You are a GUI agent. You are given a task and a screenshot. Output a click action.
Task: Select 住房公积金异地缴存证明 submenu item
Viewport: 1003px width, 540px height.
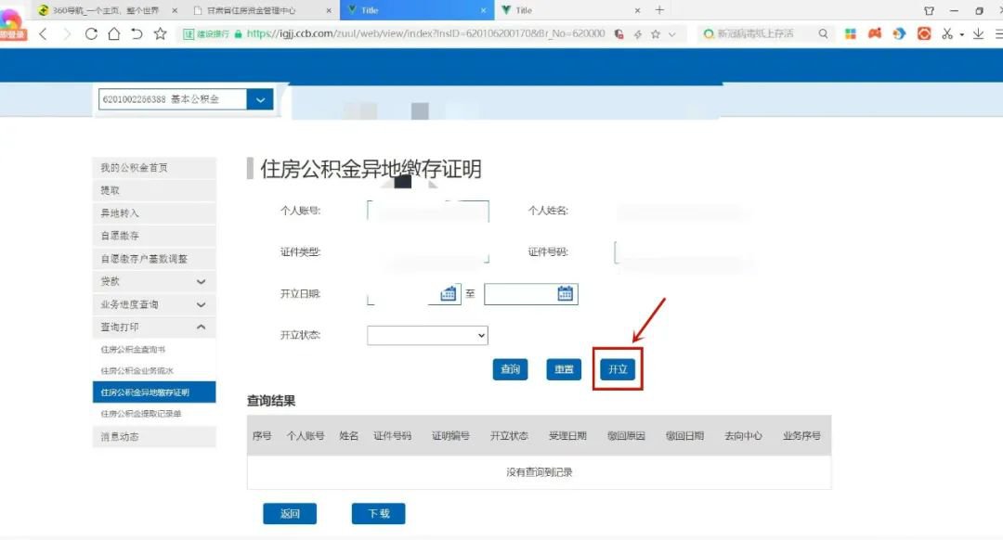pyautogui.click(x=154, y=392)
